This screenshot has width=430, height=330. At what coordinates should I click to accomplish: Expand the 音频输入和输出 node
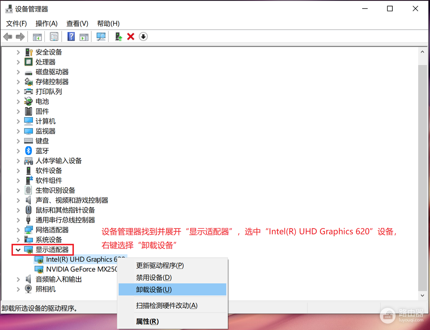click(18, 279)
